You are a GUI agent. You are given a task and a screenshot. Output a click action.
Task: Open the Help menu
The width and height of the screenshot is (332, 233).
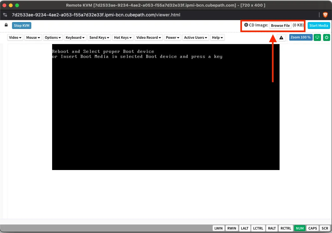pyautogui.click(x=217, y=37)
